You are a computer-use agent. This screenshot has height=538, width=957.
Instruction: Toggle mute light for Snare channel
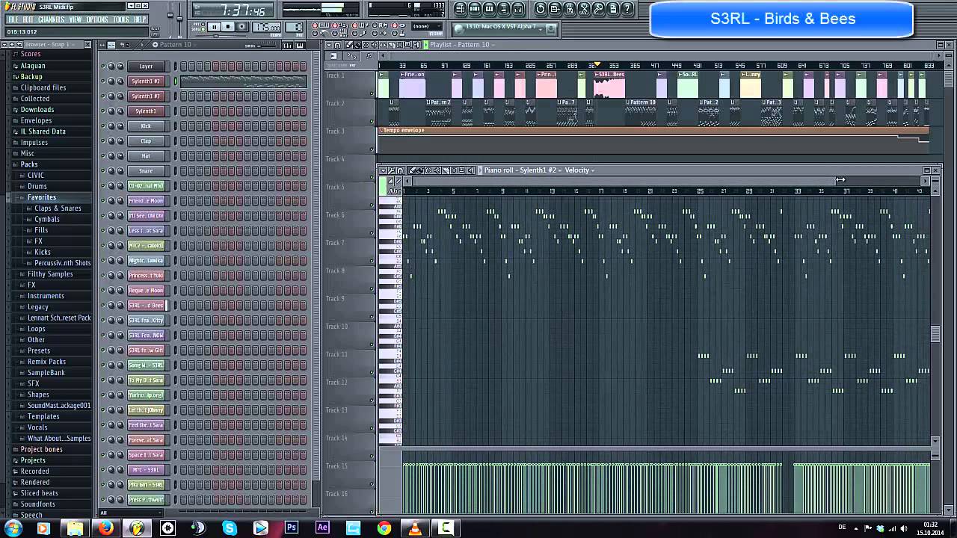coord(103,170)
